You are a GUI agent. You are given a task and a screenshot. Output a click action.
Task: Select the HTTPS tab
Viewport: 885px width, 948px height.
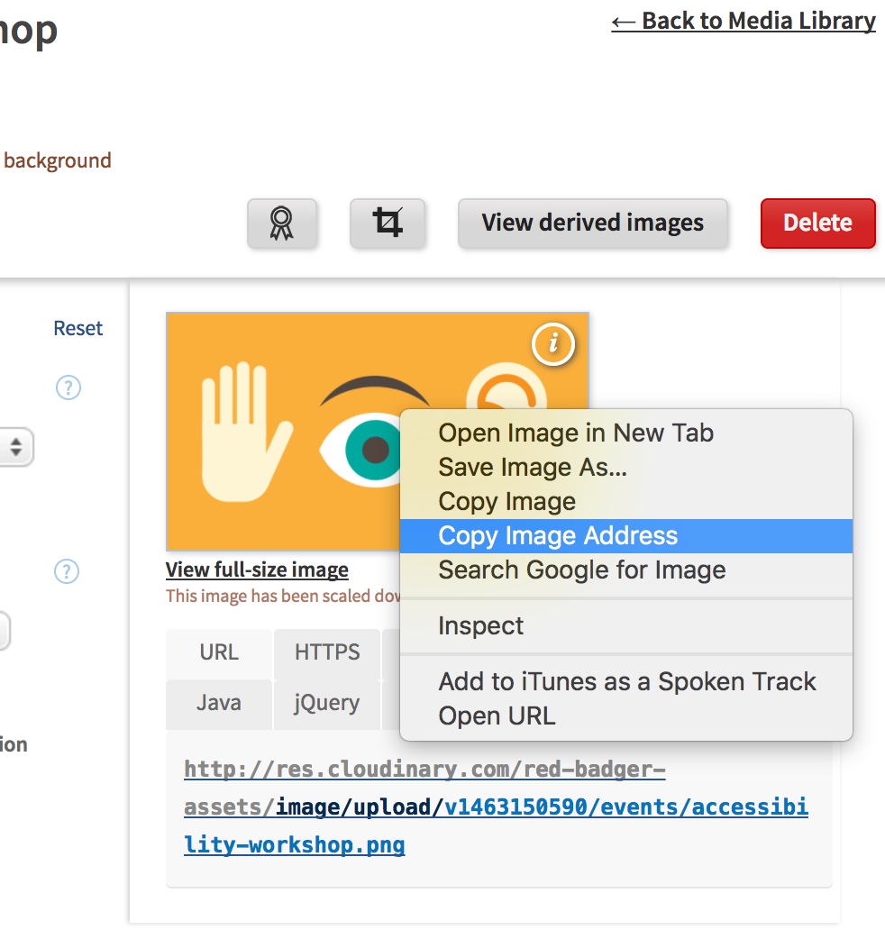[x=327, y=652]
